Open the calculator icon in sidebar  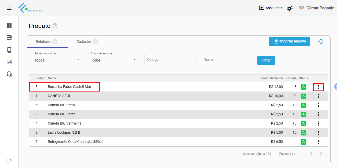tap(9, 62)
